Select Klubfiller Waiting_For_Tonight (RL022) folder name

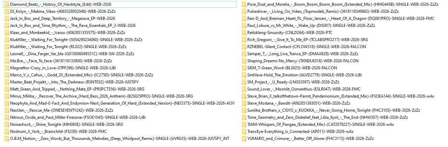point(68,47)
